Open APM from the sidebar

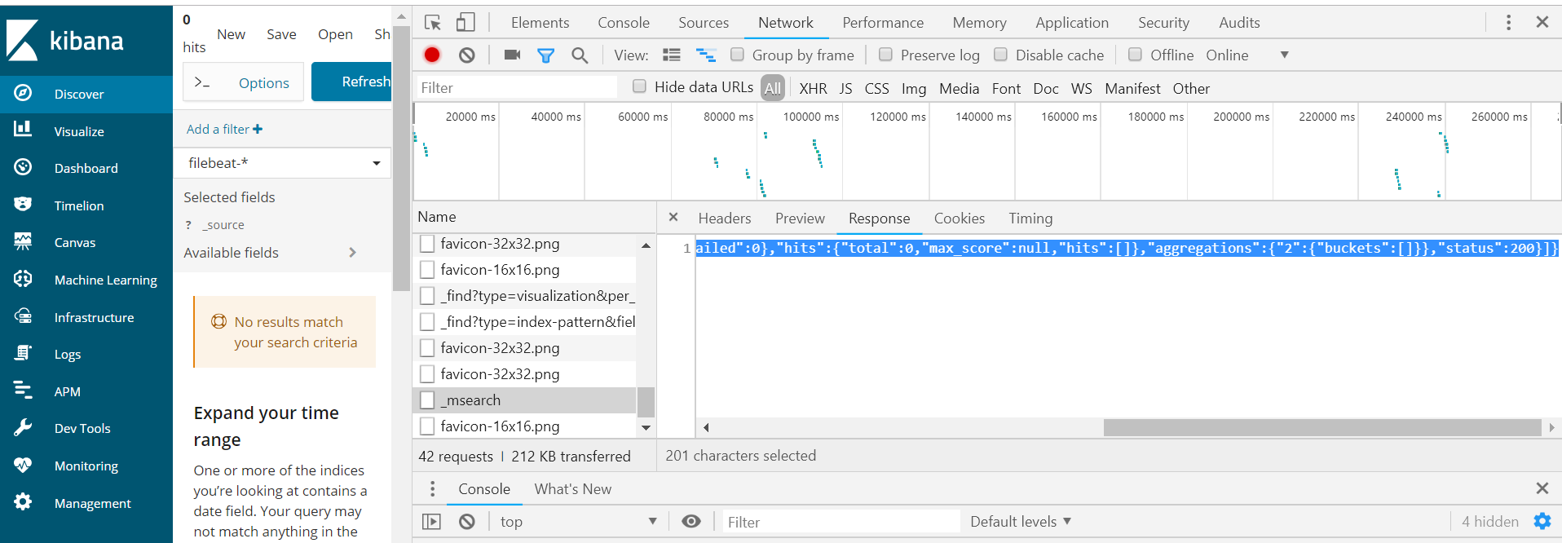[86, 391]
